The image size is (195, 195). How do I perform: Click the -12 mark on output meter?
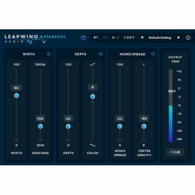tap(179, 114)
